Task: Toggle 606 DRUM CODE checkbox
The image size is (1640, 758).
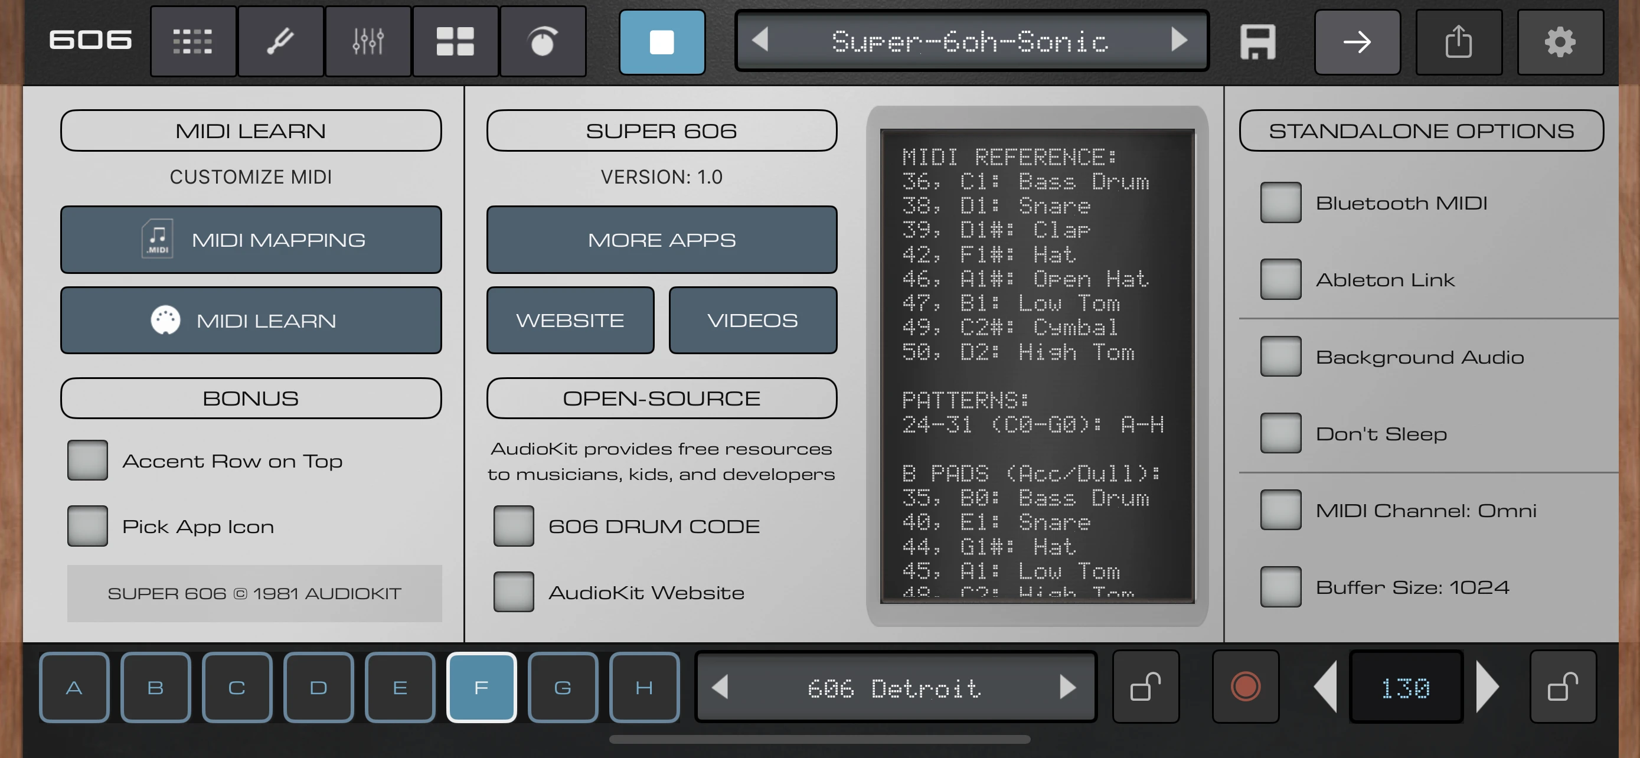Action: (x=513, y=525)
